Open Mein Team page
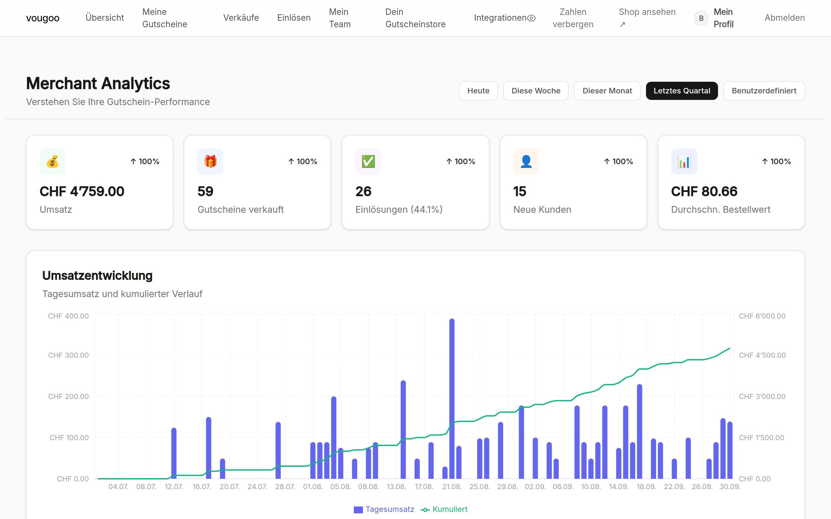 [340, 18]
